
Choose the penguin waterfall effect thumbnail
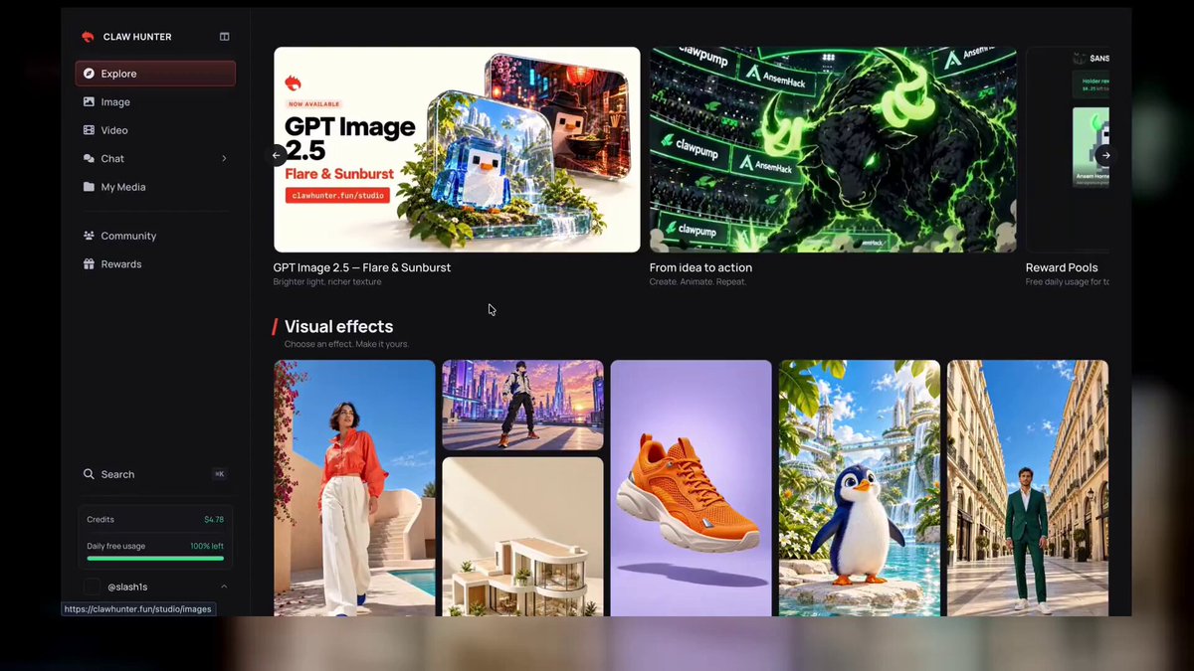(859, 488)
